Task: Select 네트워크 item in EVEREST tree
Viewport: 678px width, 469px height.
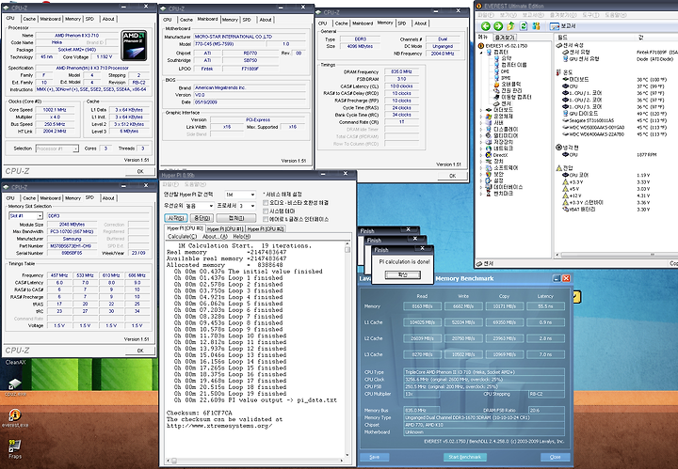Action: pos(499,149)
